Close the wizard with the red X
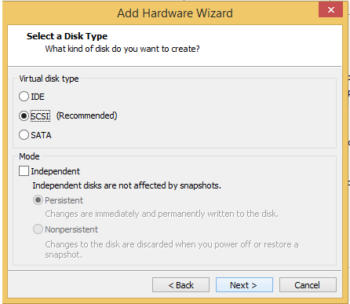This screenshot has width=350, height=304. coord(330,10)
